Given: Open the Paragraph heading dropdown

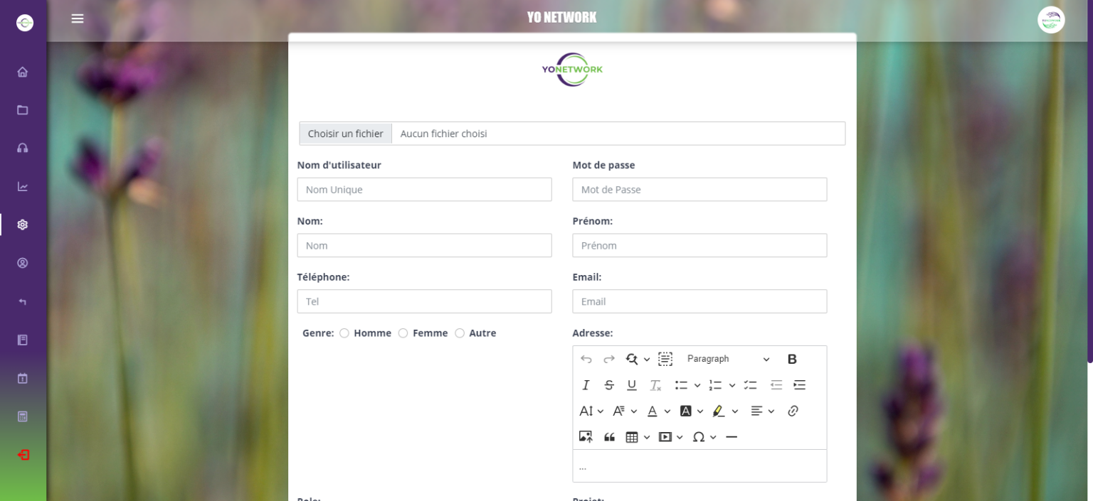Looking at the screenshot, I should coord(728,360).
